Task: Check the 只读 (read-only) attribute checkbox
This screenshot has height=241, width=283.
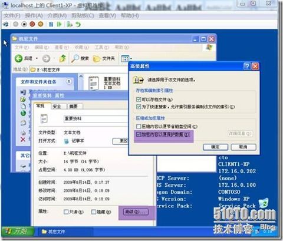Action: [x=66, y=212]
